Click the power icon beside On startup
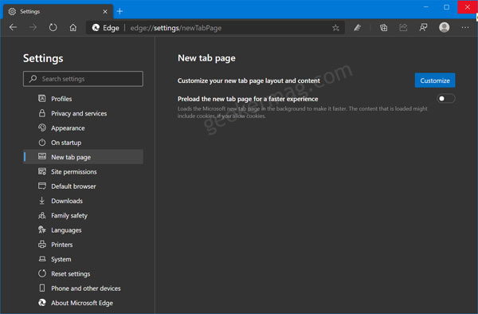Screen dimensions: 478x314 42,143
